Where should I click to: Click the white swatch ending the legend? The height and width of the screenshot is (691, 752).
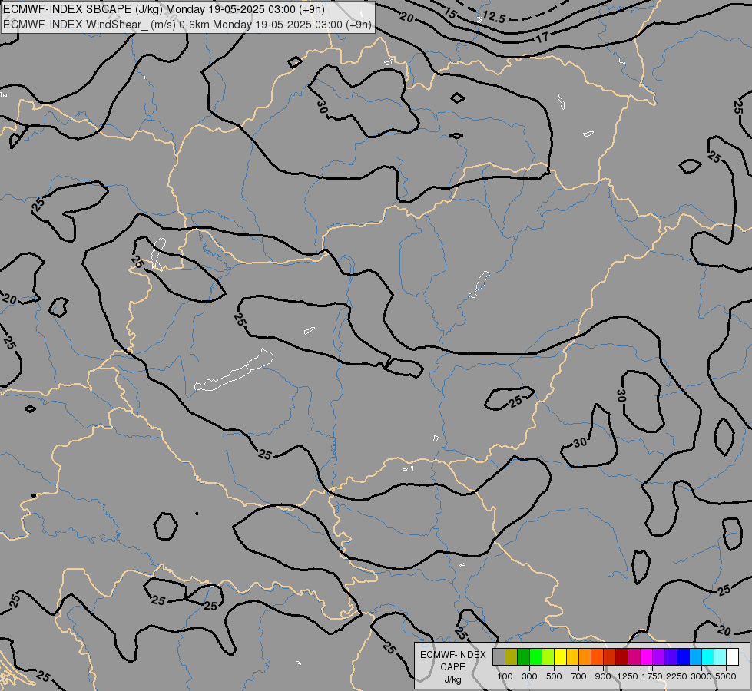click(x=732, y=656)
